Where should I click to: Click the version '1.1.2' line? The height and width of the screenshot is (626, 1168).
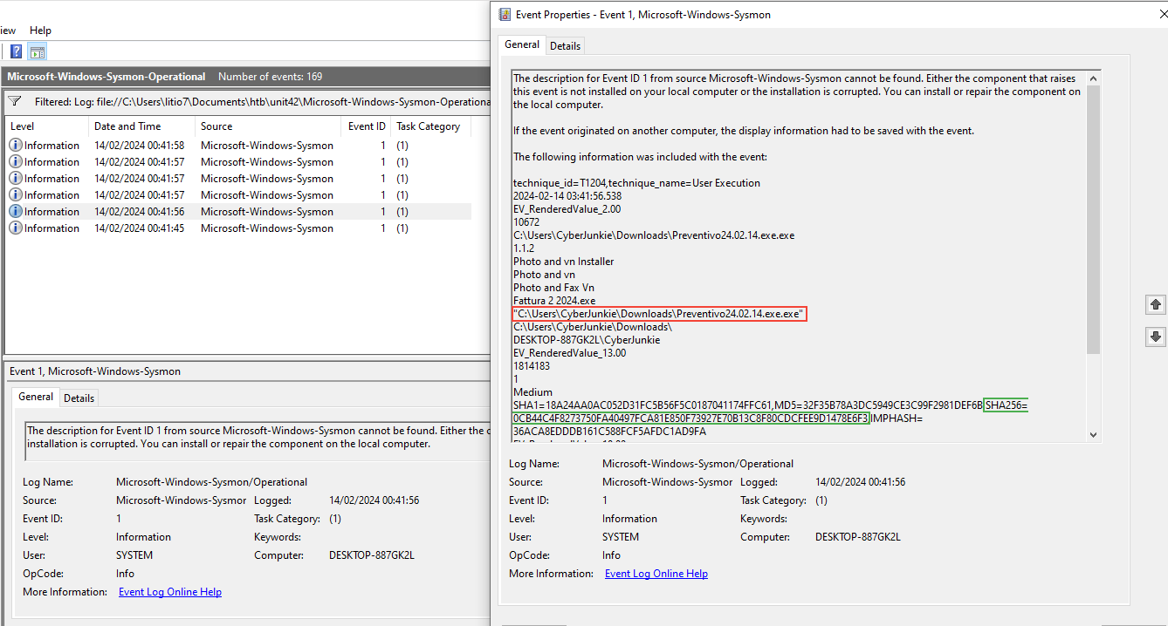point(524,248)
